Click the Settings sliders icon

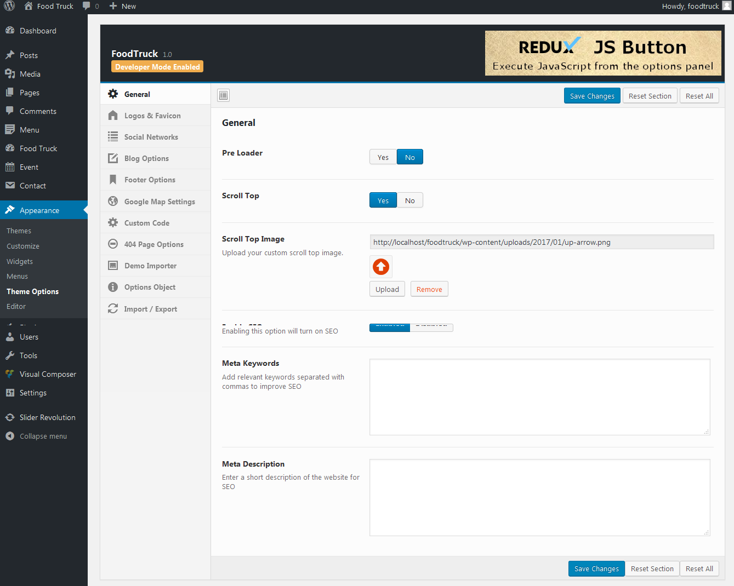[10, 393]
